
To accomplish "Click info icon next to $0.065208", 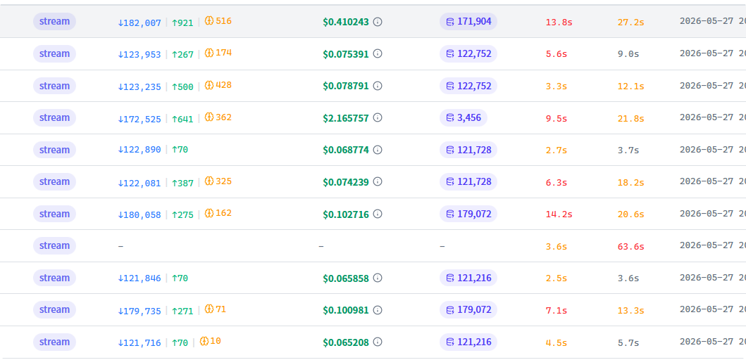I will pyautogui.click(x=378, y=342).
